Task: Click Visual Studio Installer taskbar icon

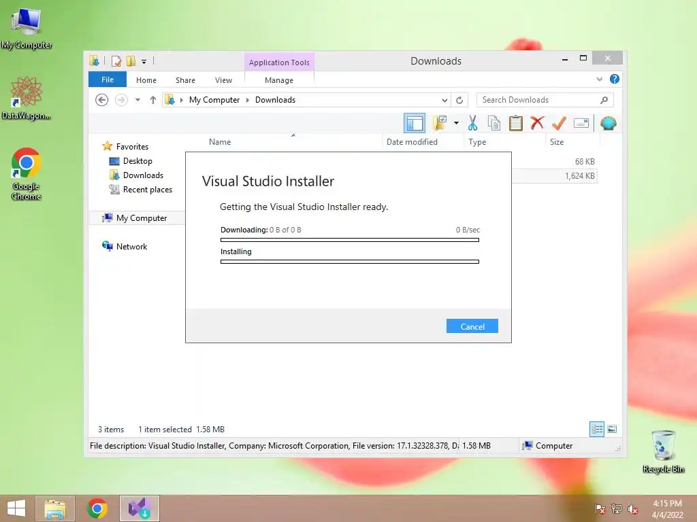Action: pyautogui.click(x=139, y=508)
